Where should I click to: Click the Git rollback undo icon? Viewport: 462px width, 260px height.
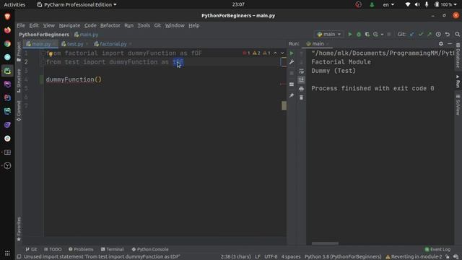448,35
